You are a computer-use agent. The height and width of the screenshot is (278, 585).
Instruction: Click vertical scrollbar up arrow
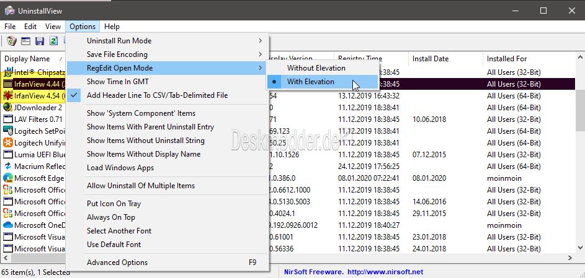click(x=580, y=58)
